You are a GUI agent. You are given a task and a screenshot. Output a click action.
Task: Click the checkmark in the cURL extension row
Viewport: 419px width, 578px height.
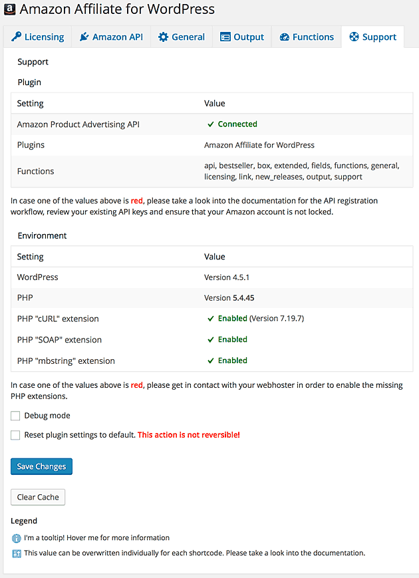pos(211,319)
